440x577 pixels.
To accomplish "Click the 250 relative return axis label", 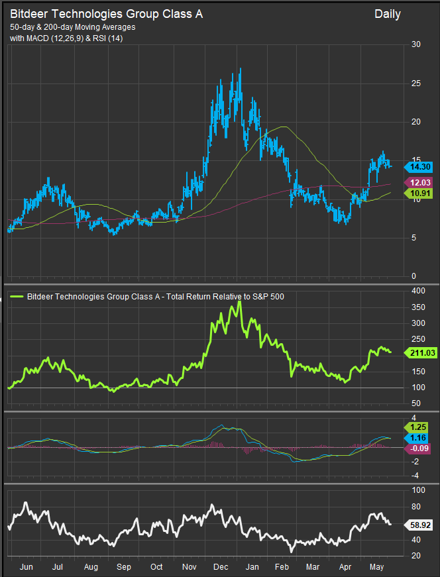I will coord(418,339).
